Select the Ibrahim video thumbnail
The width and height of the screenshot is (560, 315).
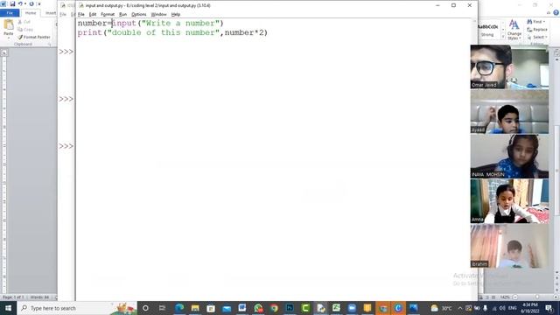[x=509, y=246]
